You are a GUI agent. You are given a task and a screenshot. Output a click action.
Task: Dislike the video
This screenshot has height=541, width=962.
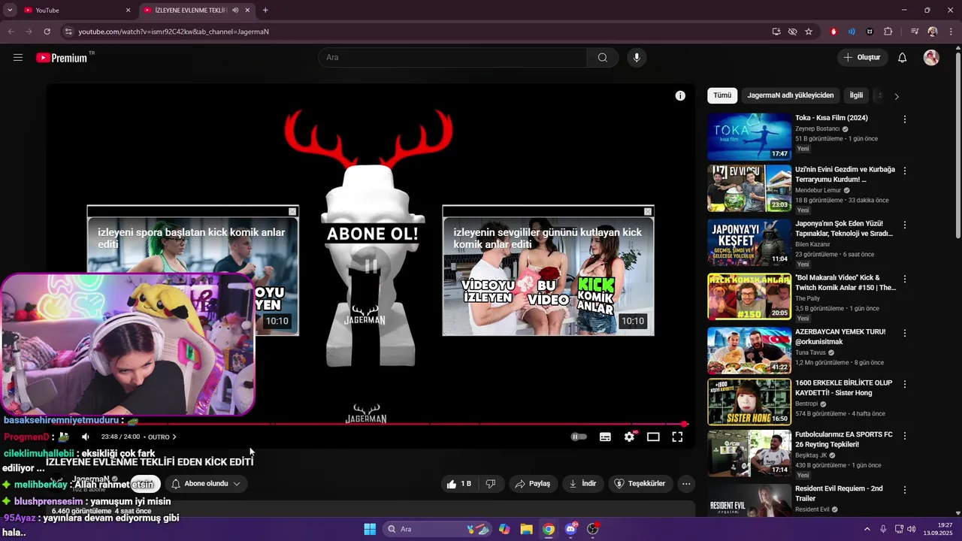tap(491, 484)
